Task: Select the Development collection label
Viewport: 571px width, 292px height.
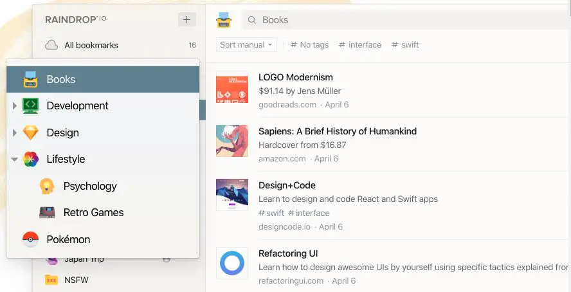Action: tap(77, 106)
